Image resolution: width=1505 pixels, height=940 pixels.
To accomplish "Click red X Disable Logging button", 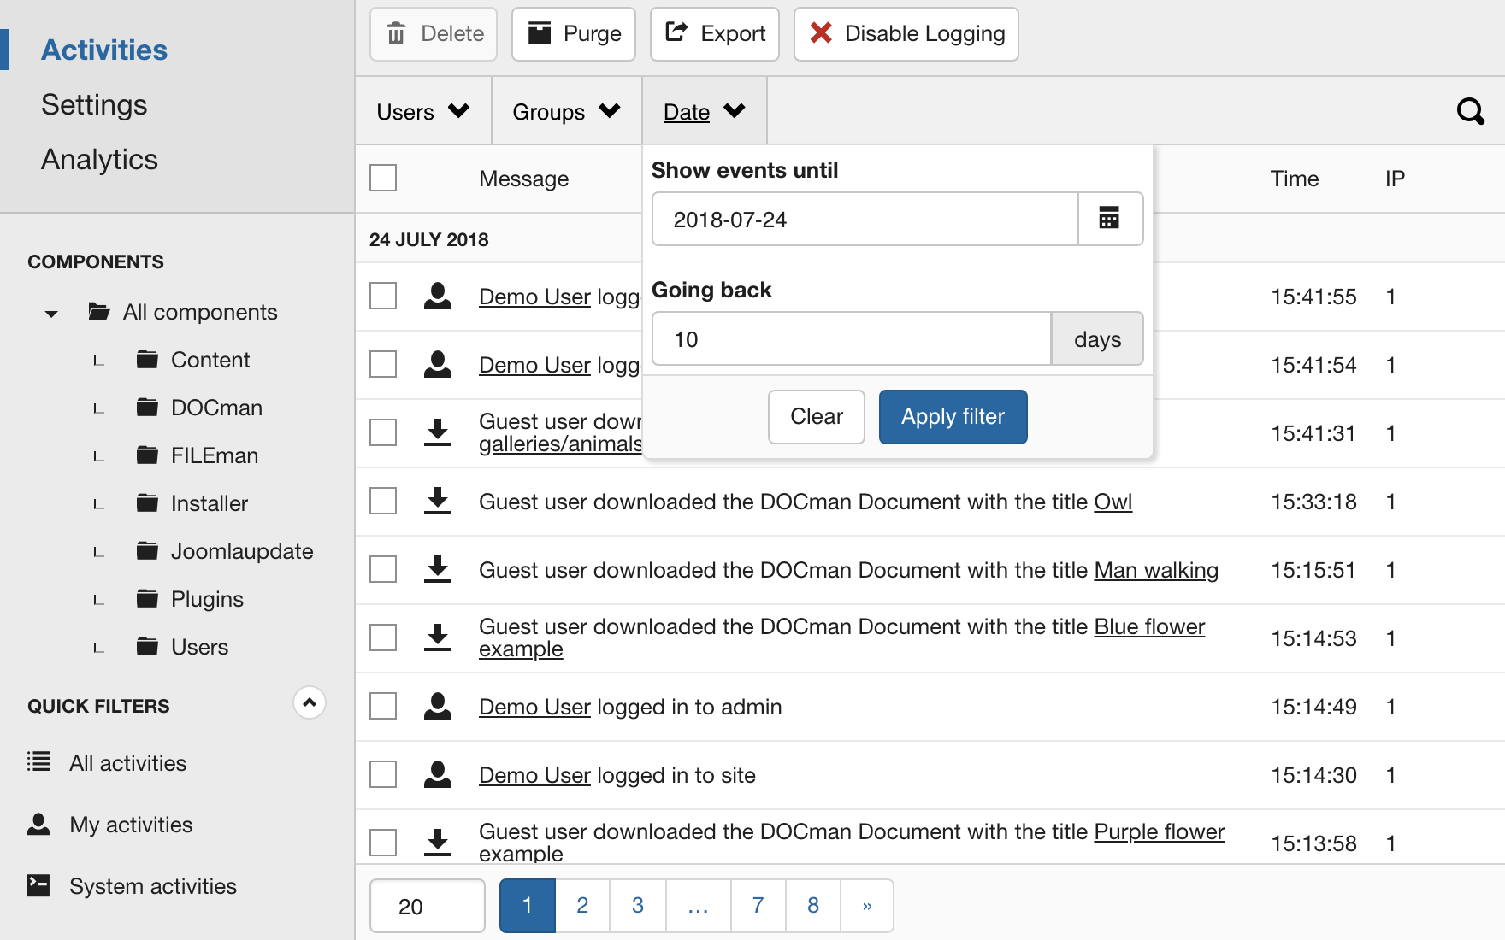I will pyautogui.click(x=906, y=34).
